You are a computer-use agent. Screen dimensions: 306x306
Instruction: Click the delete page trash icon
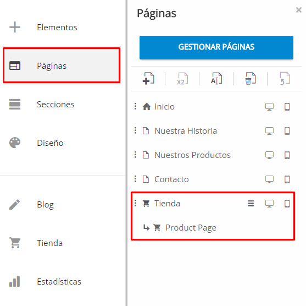point(251,79)
